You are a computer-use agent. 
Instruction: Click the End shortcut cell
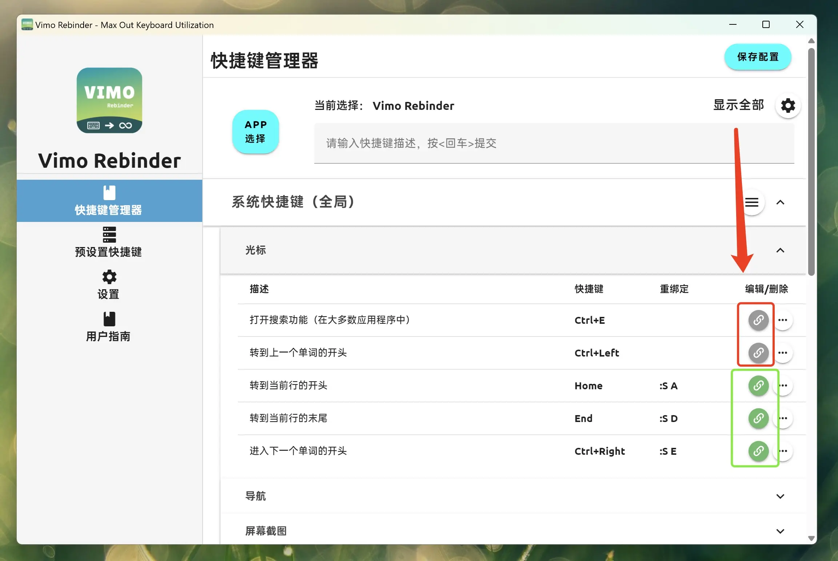[x=583, y=419]
